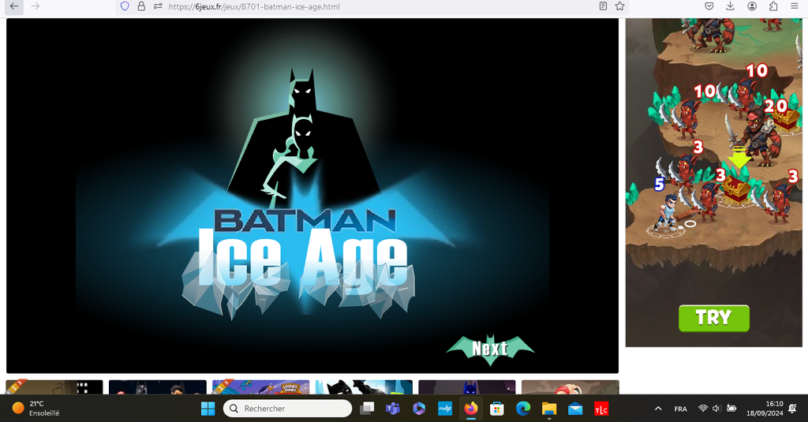
Task: Open Microsoft Teams from the taskbar
Action: pos(392,409)
